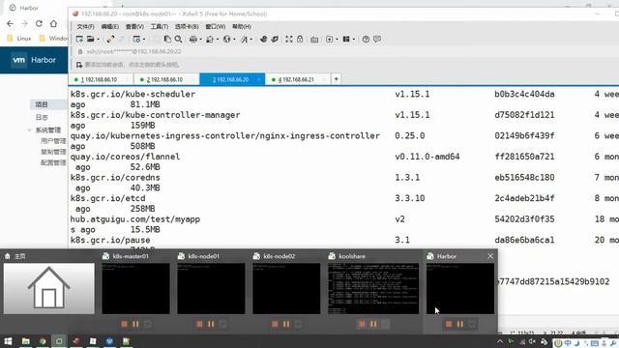Image resolution: width=619 pixels, height=348 pixels.
Task: Select the koolshare VM thumbnail
Action: pyautogui.click(x=373, y=288)
